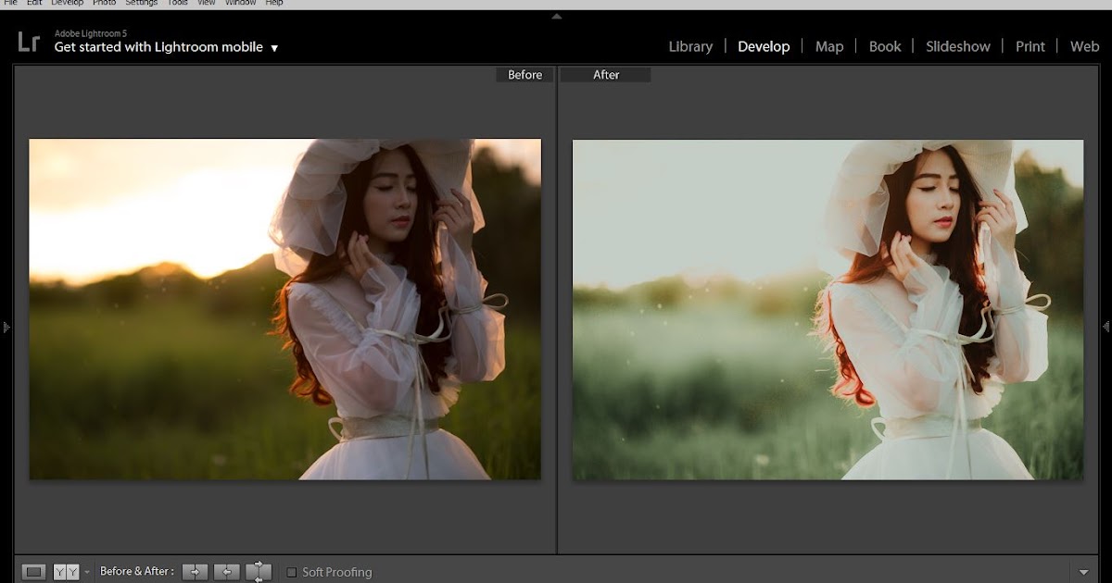Show the right side panel

pyautogui.click(x=1106, y=327)
